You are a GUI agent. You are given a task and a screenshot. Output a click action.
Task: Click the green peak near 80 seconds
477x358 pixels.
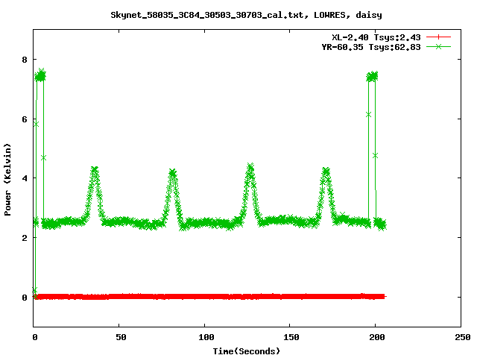[x=172, y=173]
